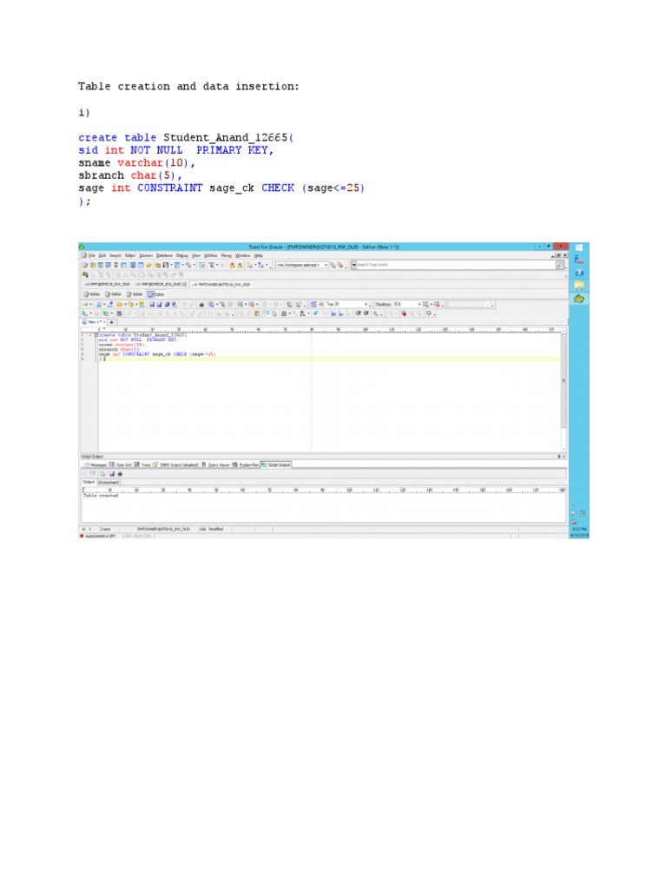The image size is (667, 889).
Task: Click the create table line in editor
Action: (142, 335)
